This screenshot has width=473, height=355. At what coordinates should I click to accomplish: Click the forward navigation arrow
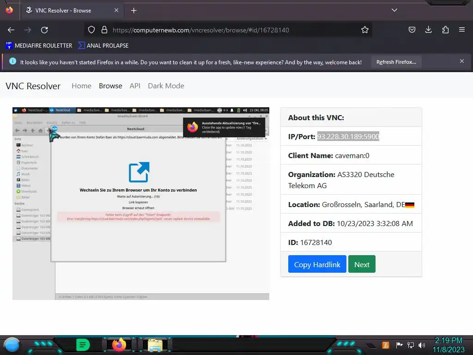pyautogui.click(x=28, y=30)
